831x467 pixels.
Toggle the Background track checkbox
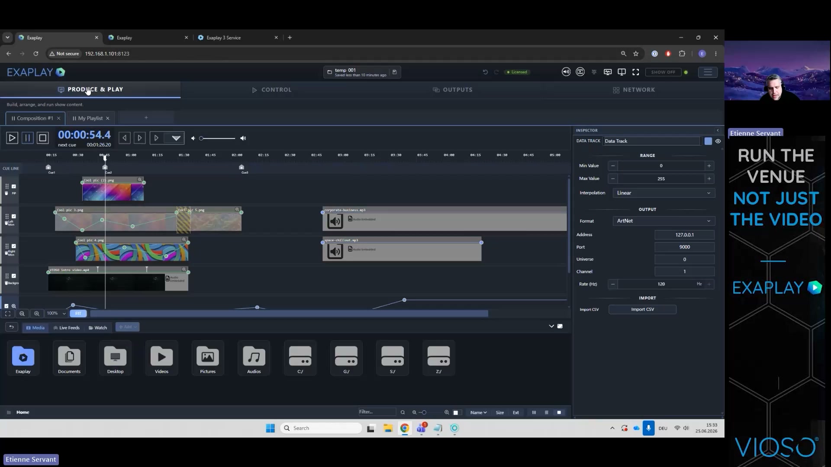14,276
